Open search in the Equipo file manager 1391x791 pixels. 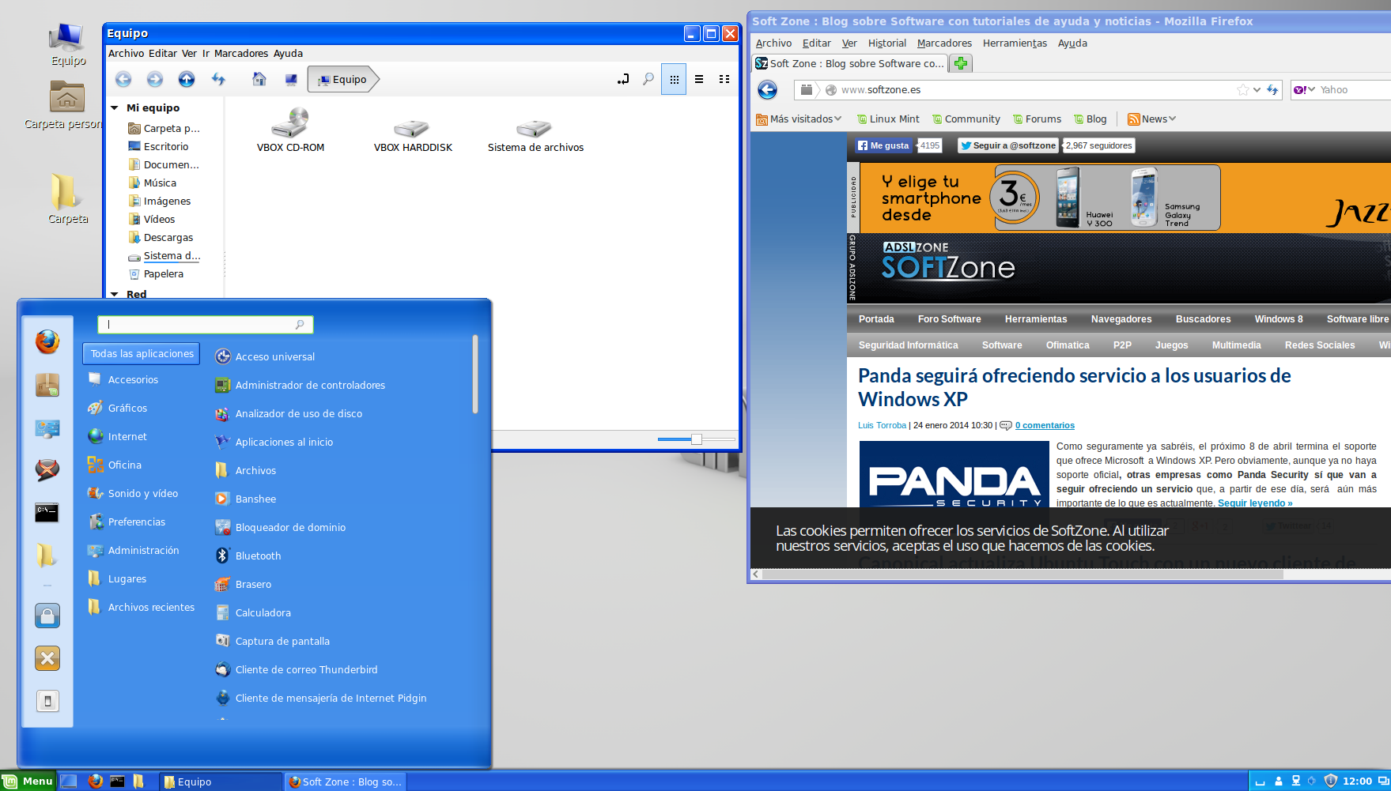(648, 79)
